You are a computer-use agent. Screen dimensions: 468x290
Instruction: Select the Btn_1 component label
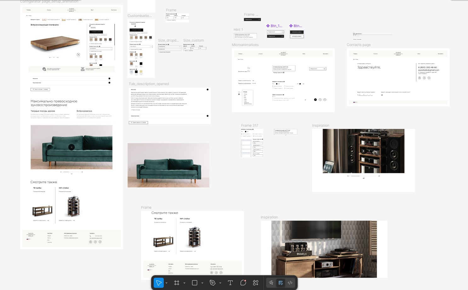276,26
